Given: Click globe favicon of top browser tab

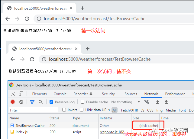Looking at the screenshot, I should tap(9, 8).
